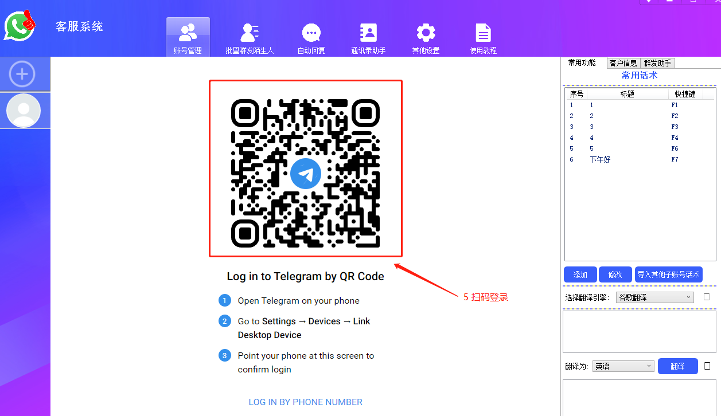721x416 pixels.
Task: Click step 3 'Point your phone' text
Action: pyautogui.click(x=306, y=363)
